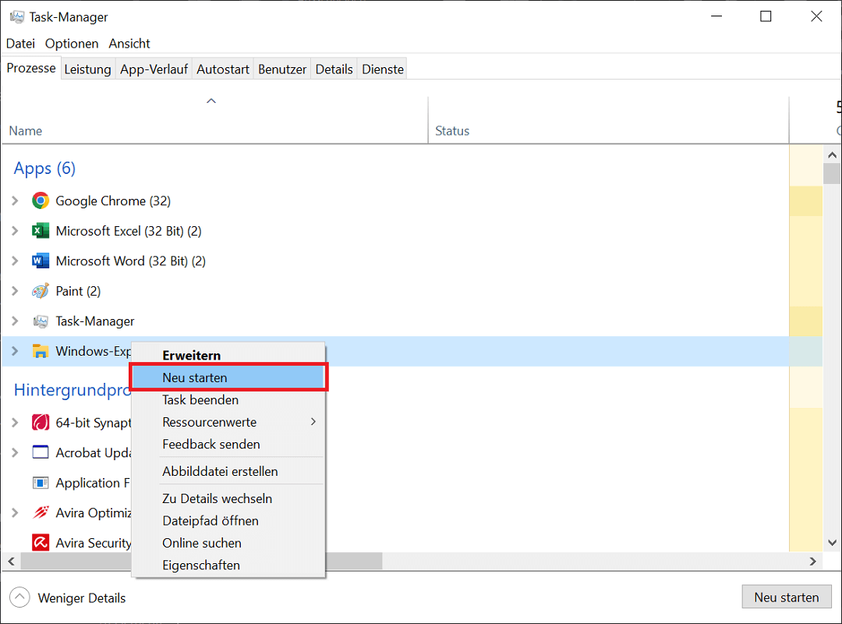Image resolution: width=842 pixels, height=624 pixels.
Task: Click the vertical scrollbar down arrow
Action: click(833, 543)
